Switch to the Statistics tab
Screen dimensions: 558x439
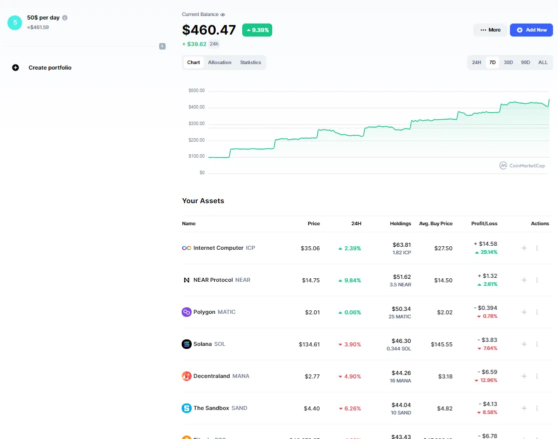[x=251, y=62]
